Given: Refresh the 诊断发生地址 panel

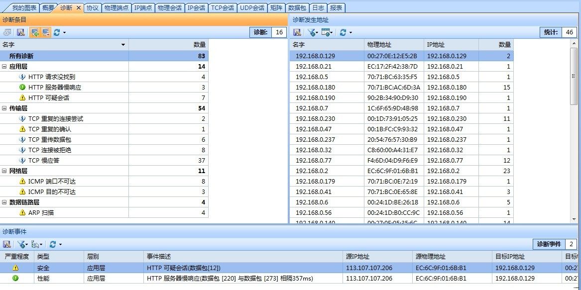Looking at the screenshot, I should pos(343,32).
